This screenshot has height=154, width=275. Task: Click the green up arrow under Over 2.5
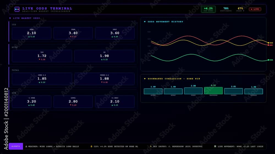pyautogui.click(x=39, y=82)
